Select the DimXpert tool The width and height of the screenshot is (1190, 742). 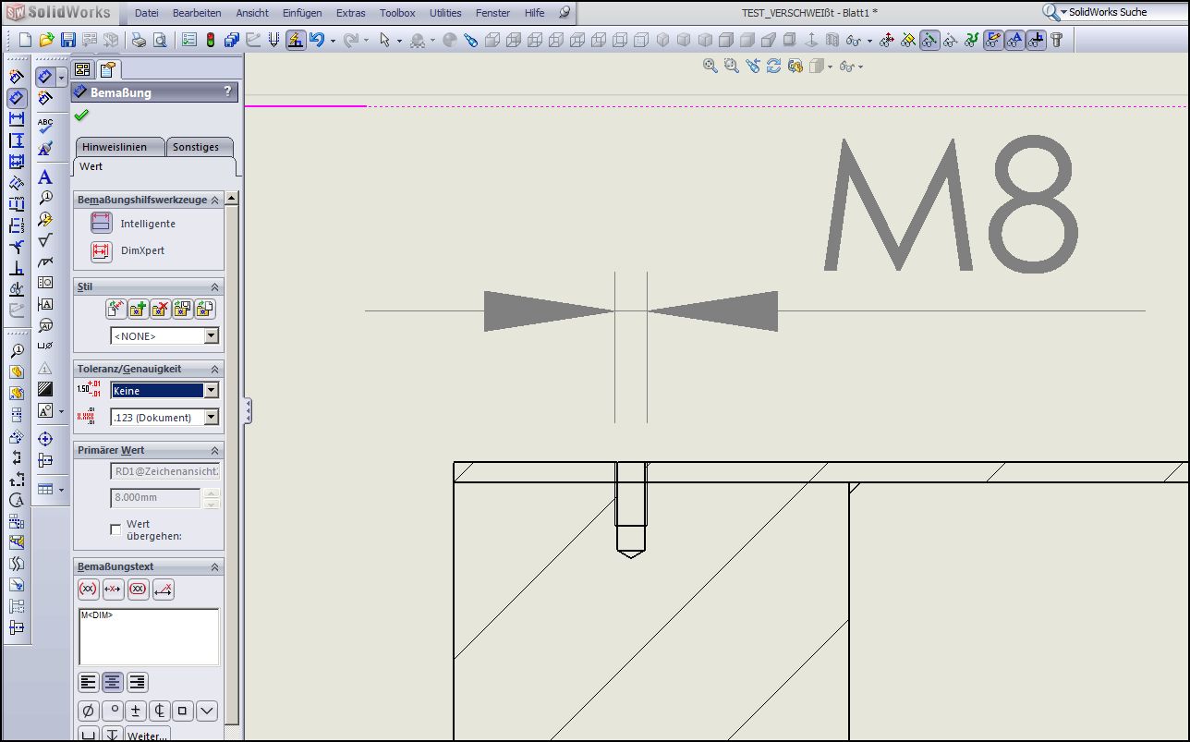101,250
